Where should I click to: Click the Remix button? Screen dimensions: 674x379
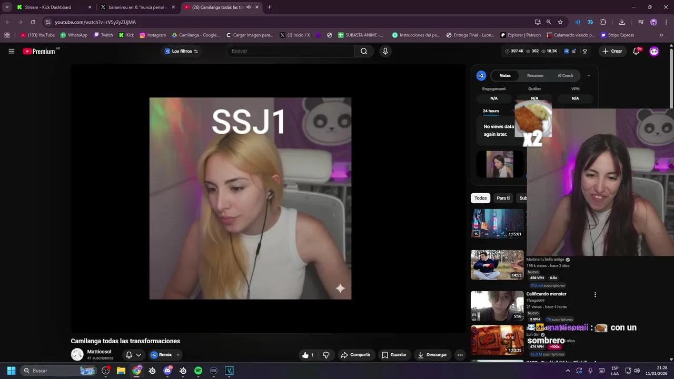pos(162,355)
